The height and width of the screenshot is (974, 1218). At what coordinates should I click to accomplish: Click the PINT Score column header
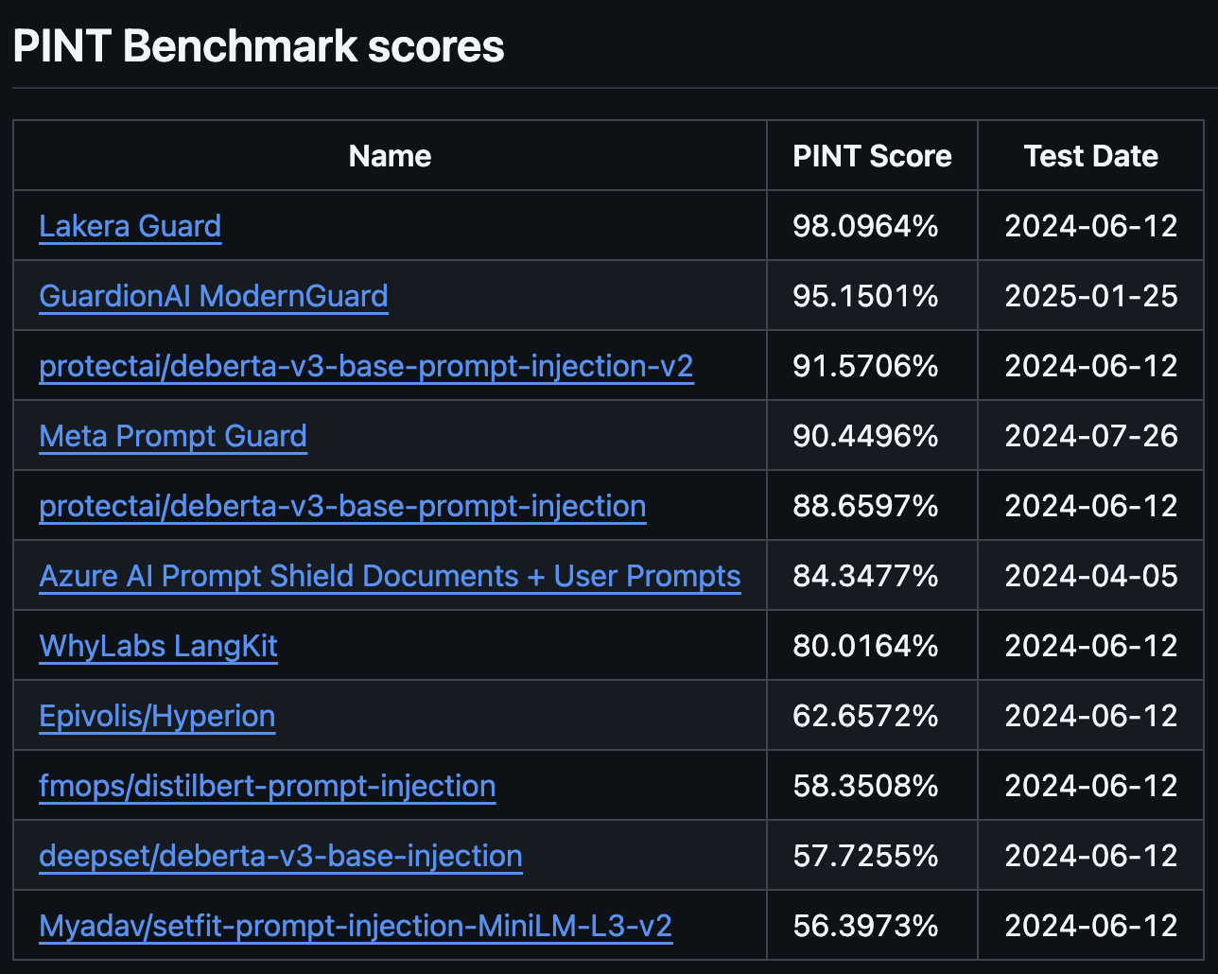tap(872, 156)
